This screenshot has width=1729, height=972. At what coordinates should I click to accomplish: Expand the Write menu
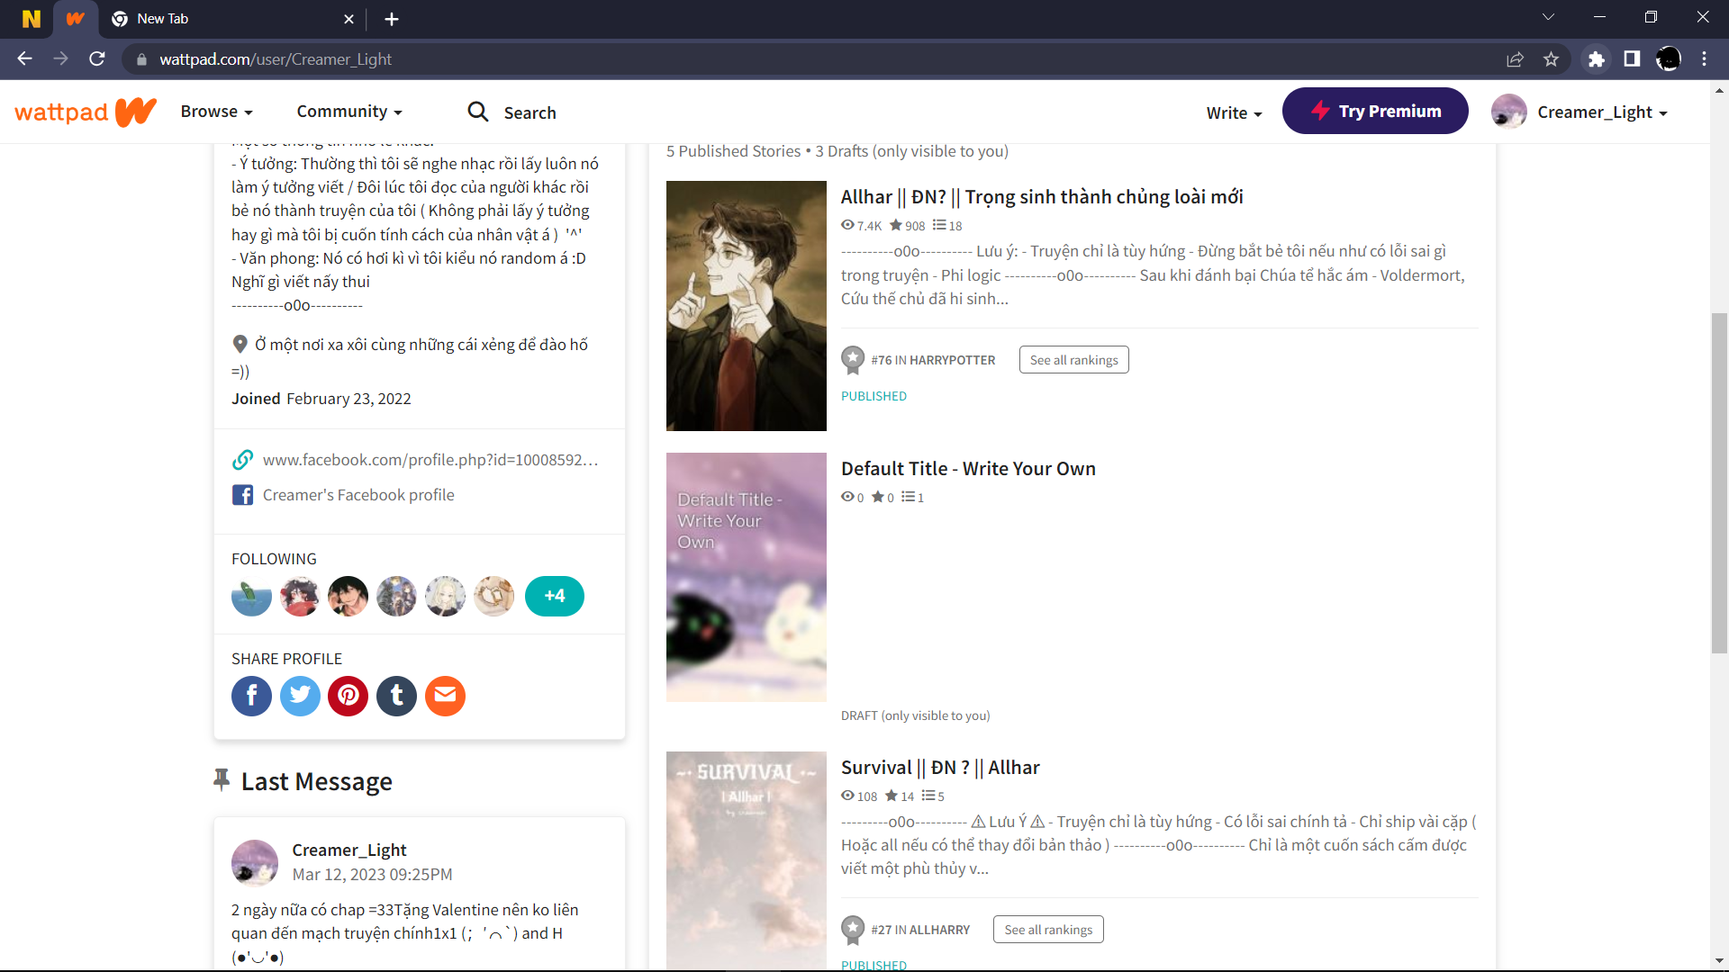tap(1234, 112)
